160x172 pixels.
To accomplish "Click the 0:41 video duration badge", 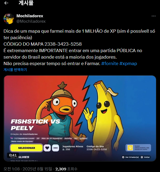I will pos(13,155).
